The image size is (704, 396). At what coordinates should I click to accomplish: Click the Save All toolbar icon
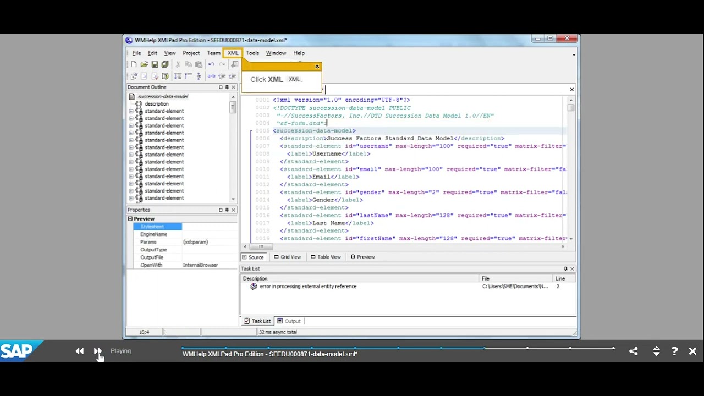pyautogui.click(x=165, y=64)
